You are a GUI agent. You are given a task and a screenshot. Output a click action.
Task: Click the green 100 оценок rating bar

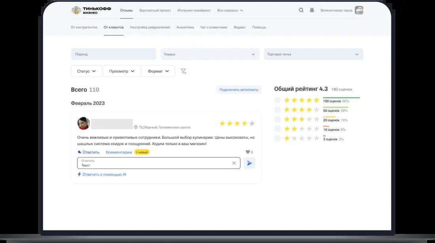pyautogui.click(x=342, y=98)
